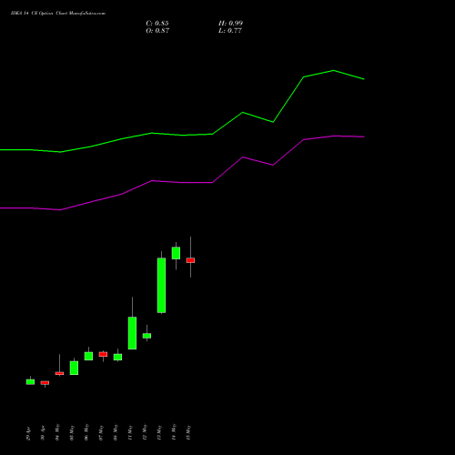Screen dimensions: 455x455
Task: Select the 05 May date label
Action: pos(72,432)
